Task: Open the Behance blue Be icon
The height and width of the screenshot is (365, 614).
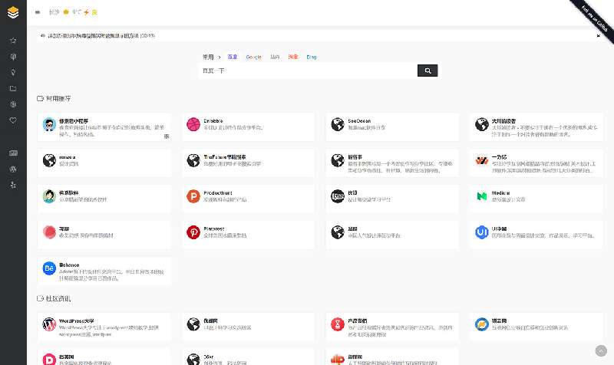Action: click(49, 268)
